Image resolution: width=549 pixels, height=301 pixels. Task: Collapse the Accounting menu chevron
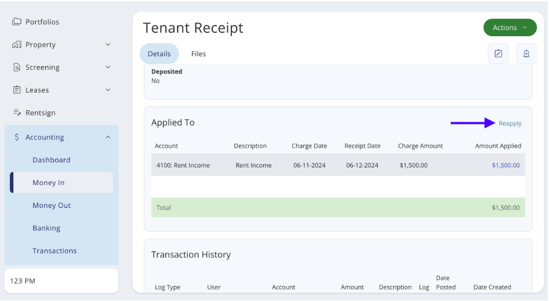(x=108, y=137)
